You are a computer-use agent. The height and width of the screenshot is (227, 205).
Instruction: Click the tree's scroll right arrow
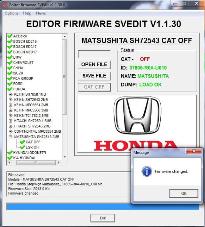(59, 163)
